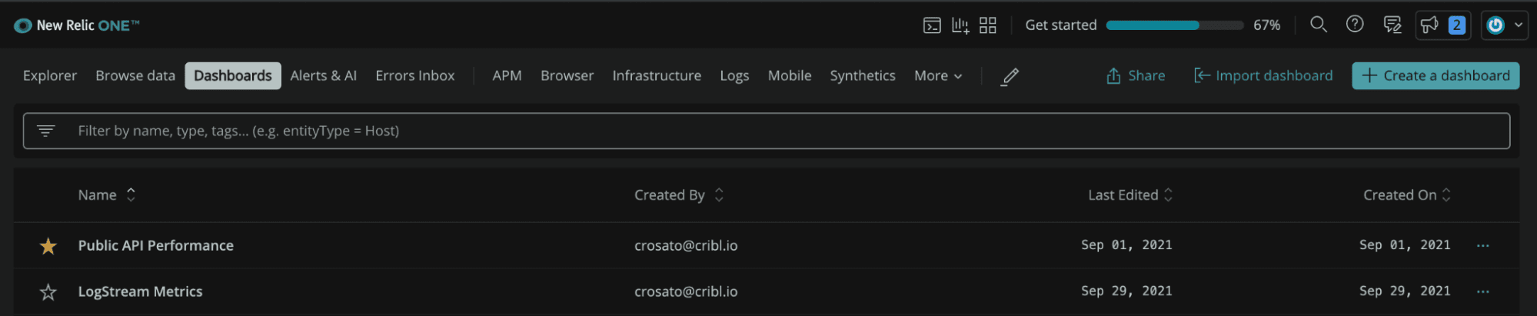1537x316 pixels.
Task: Click Import dashboard link
Action: coord(1263,76)
